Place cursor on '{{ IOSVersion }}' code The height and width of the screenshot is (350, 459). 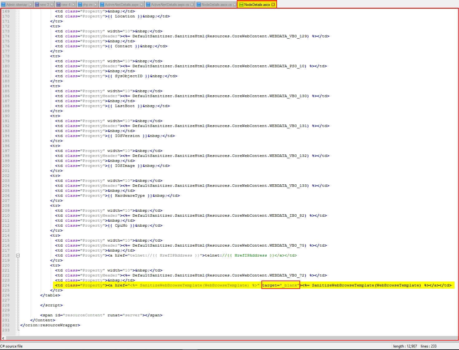point(127,136)
